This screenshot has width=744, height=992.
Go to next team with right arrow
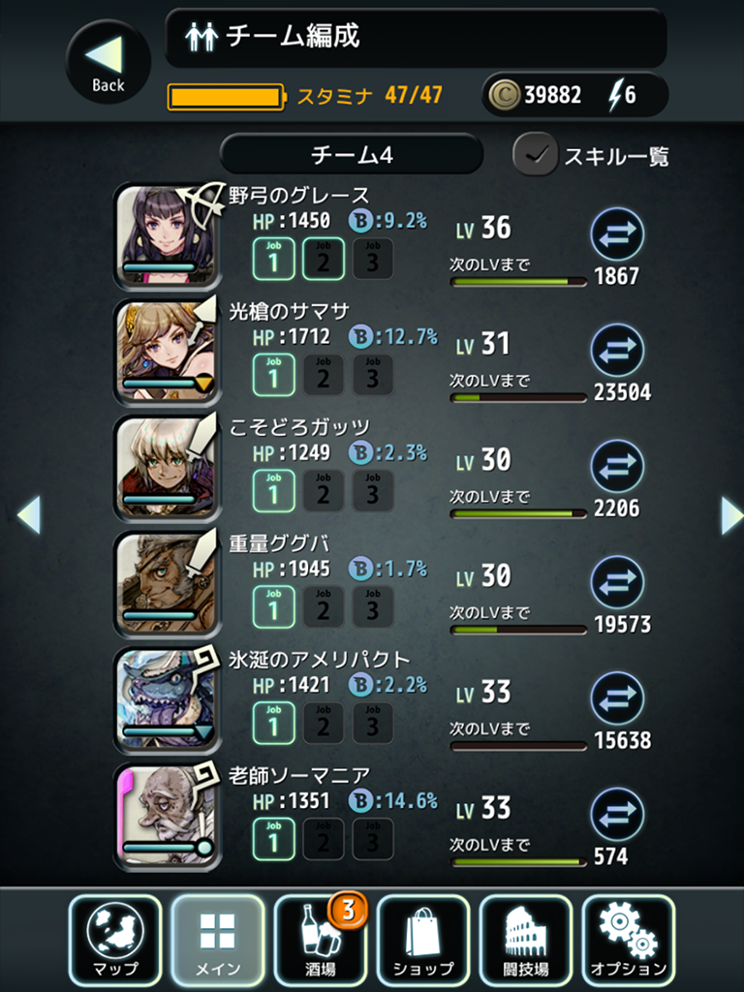732,515
